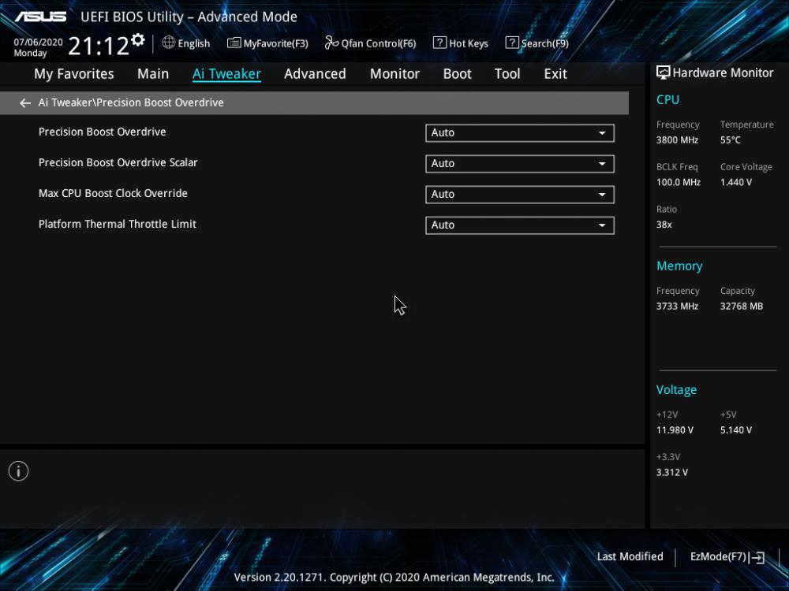Click the MyFavorite list icon

point(234,43)
